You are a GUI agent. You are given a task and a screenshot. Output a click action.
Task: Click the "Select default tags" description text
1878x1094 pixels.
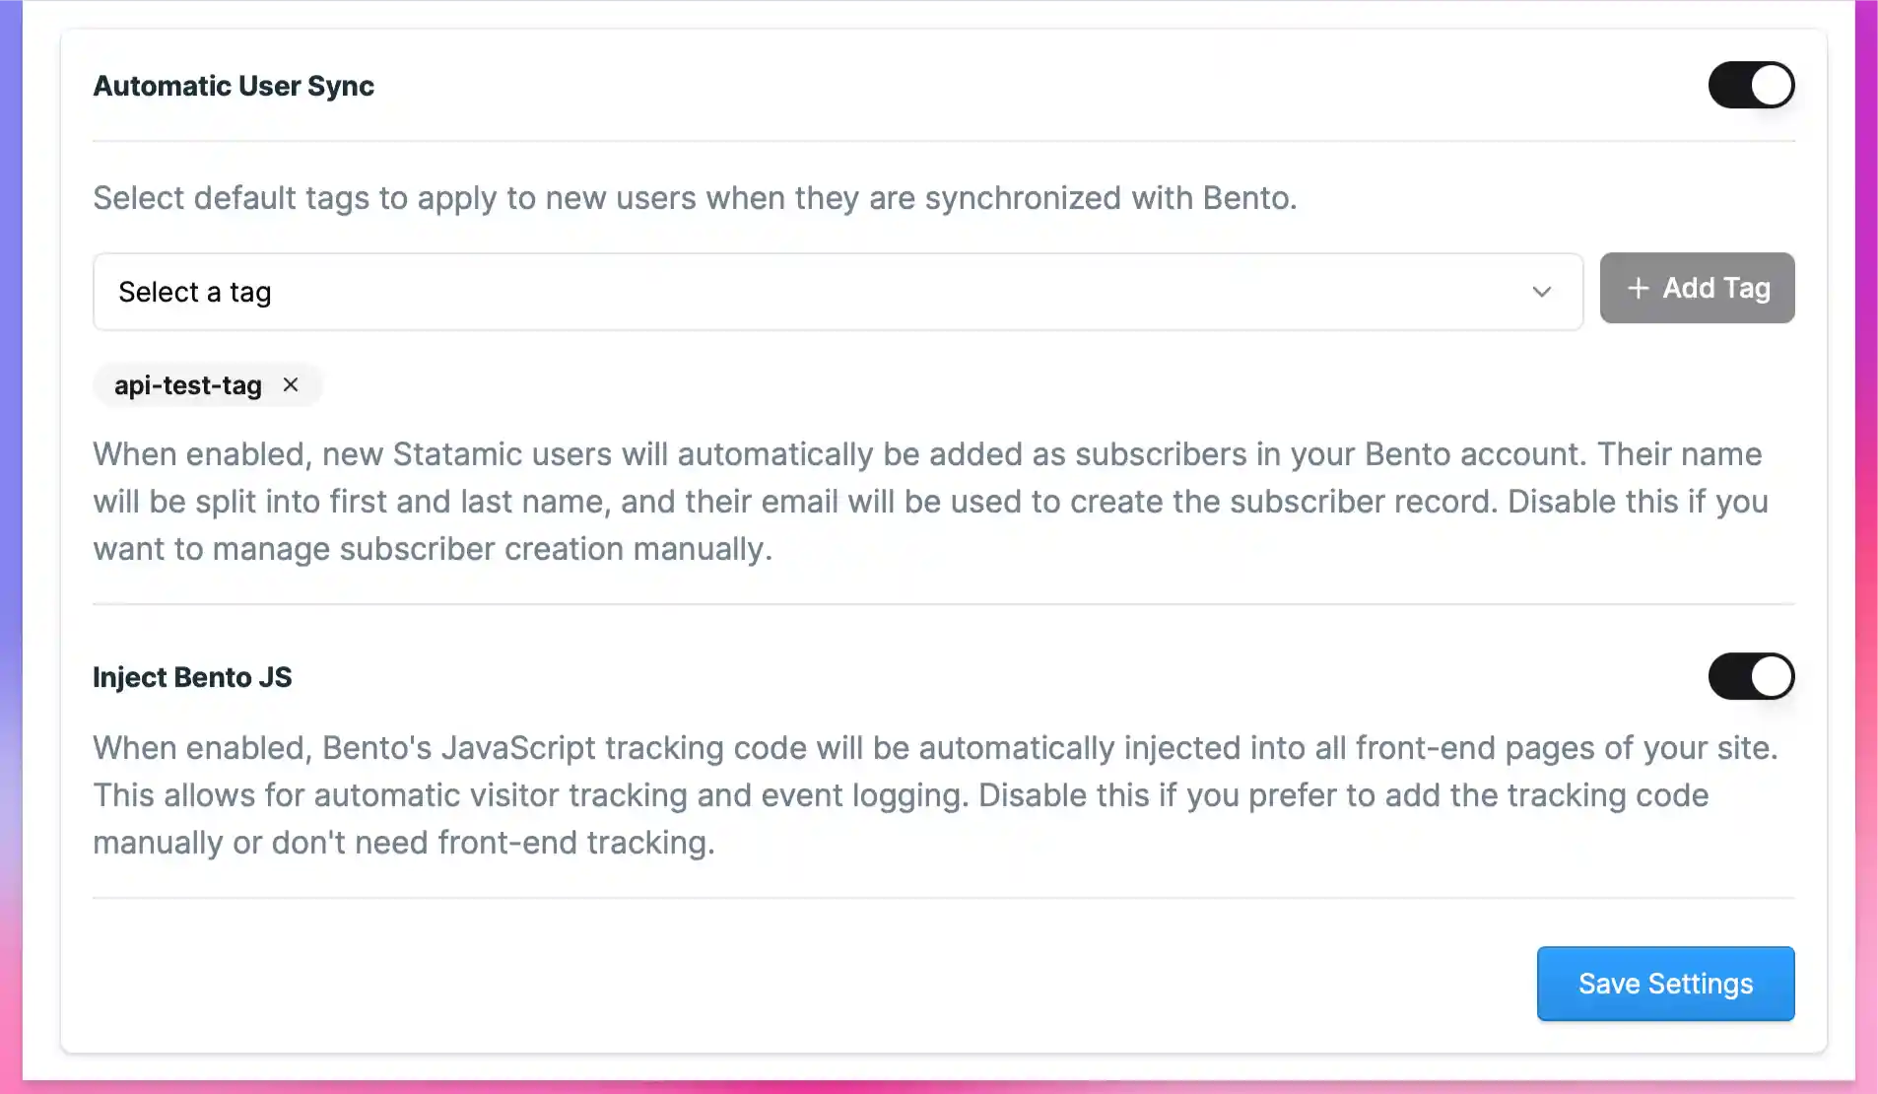[695, 198]
